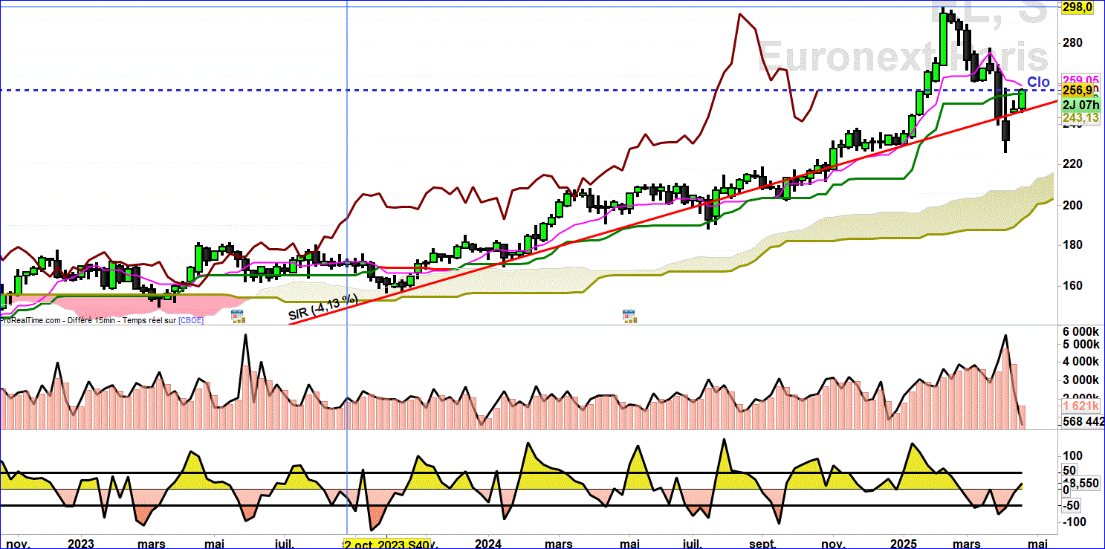Click the 200 price axis label
The height and width of the screenshot is (549, 1105).
click(1072, 205)
